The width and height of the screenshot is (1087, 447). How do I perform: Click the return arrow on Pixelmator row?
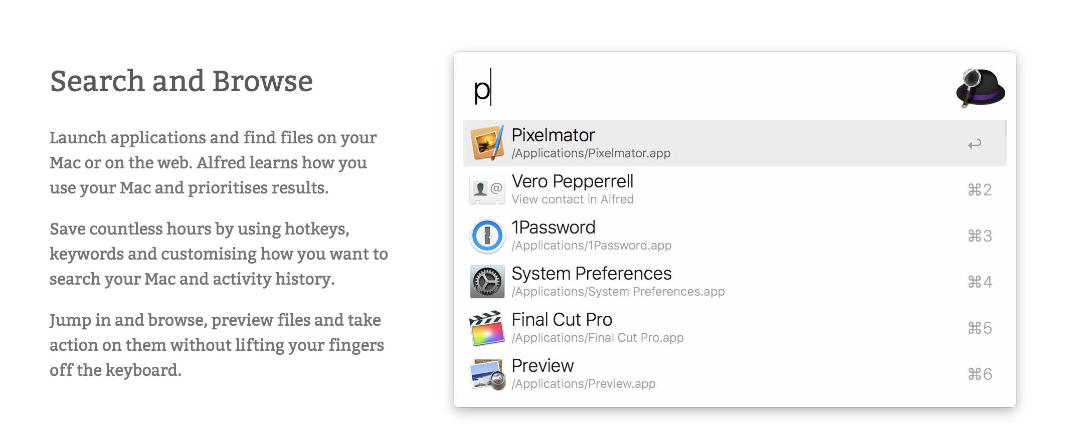click(974, 144)
